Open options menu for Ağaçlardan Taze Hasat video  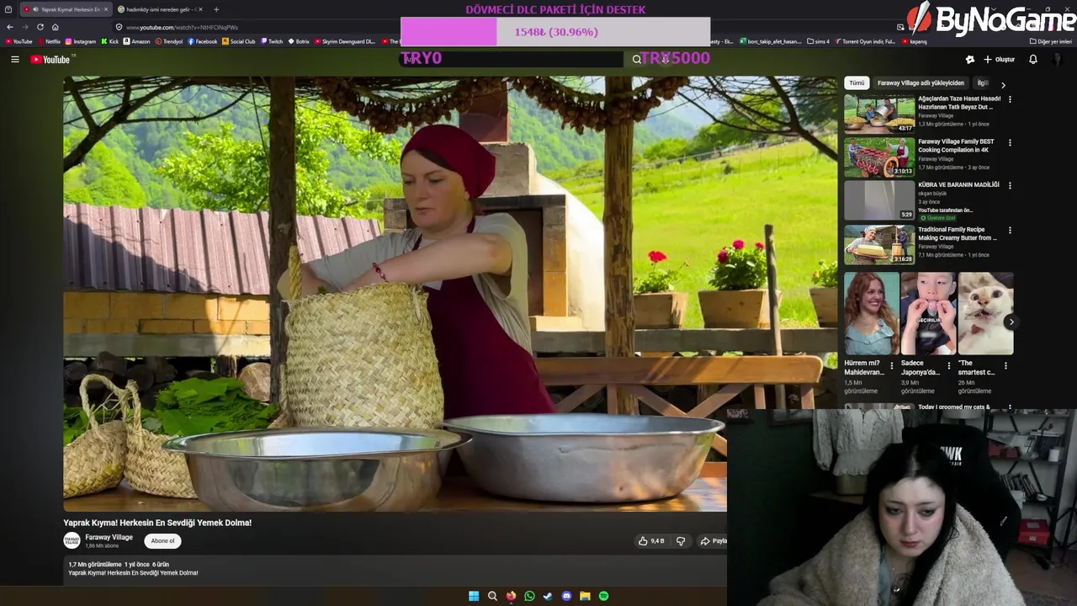click(x=1010, y=99)
